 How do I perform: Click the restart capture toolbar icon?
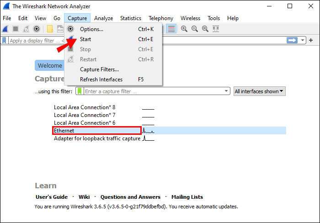(x=26, y=29)
